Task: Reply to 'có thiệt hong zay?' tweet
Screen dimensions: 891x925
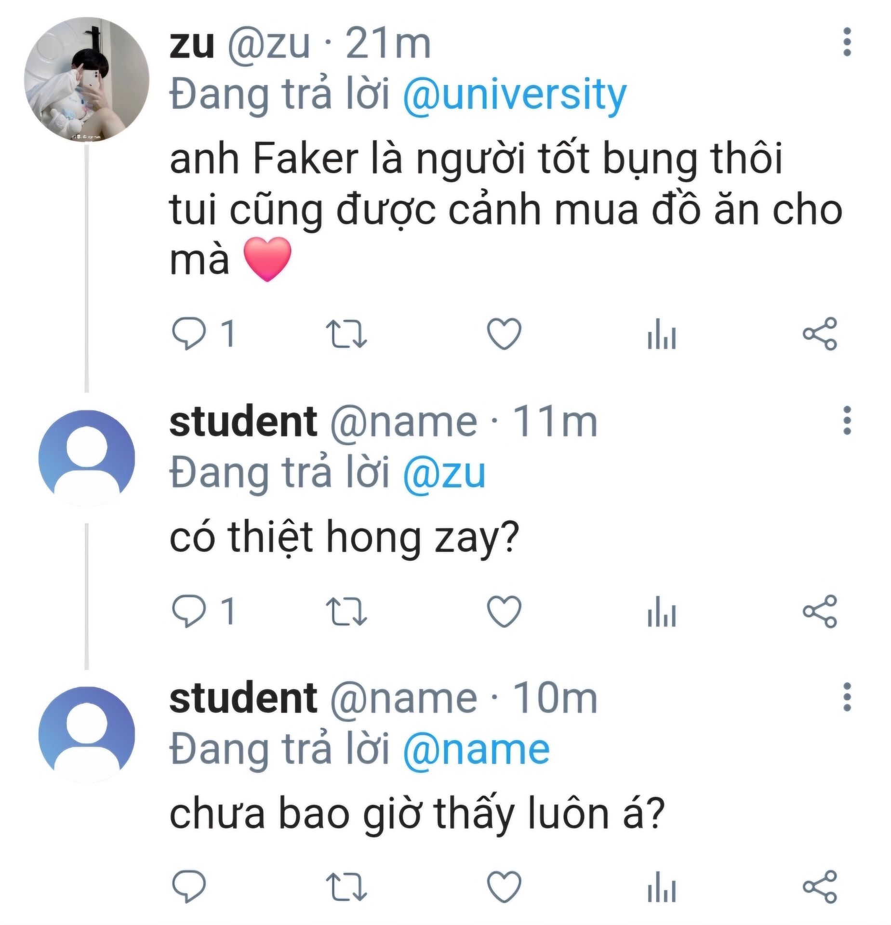Action: tap(189, 611)
